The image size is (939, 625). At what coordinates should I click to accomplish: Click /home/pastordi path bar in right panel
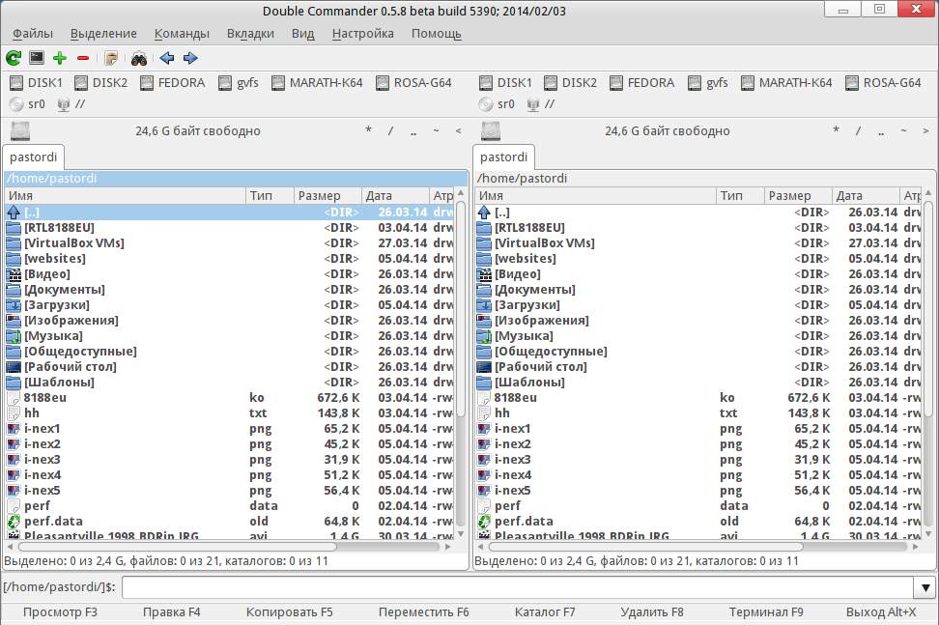[704, 179]
